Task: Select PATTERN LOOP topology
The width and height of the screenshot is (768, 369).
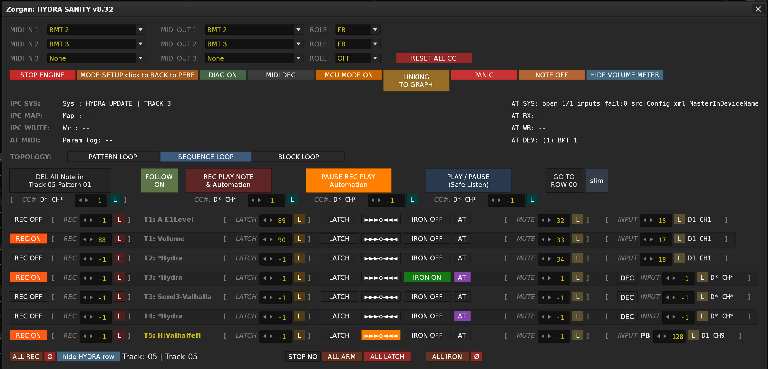Action: [x=113, y=157]
